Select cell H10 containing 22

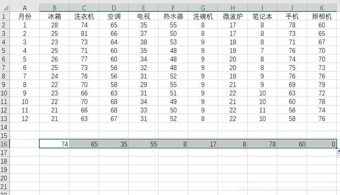233,93
